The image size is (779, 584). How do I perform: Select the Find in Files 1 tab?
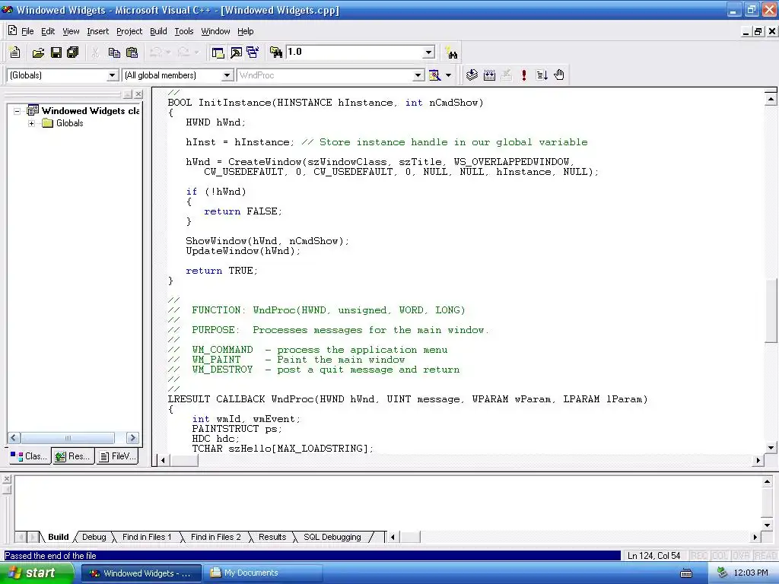147,538
